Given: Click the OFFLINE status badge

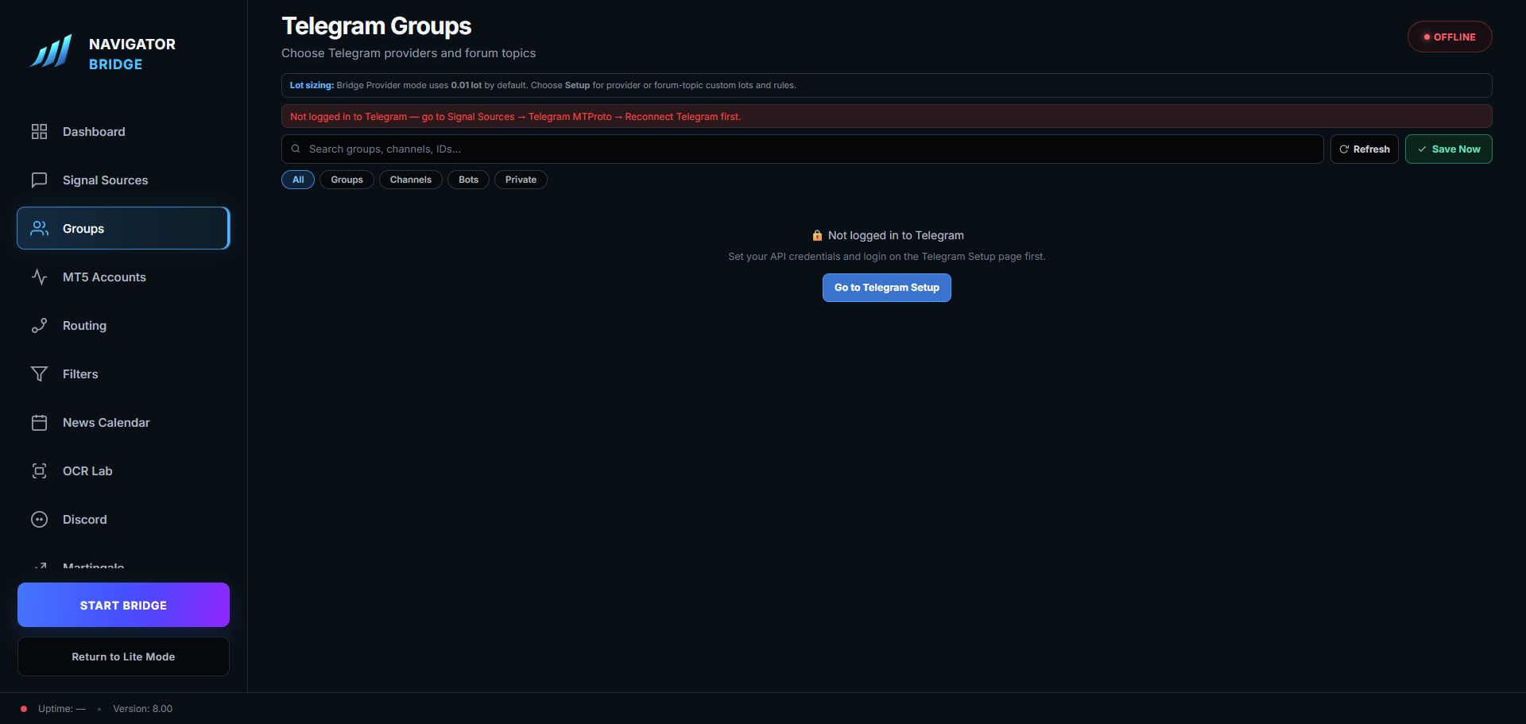Looking at the screenshot, I should tap(1450, 37).
